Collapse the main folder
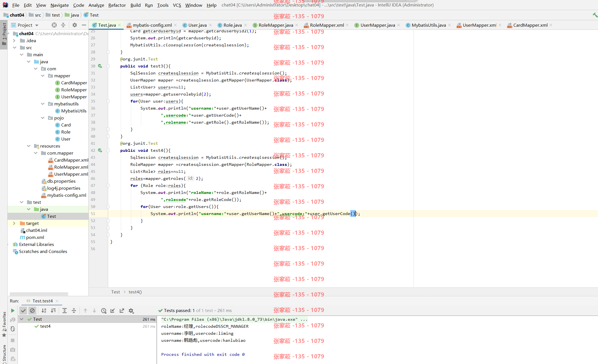 (22, 55)
